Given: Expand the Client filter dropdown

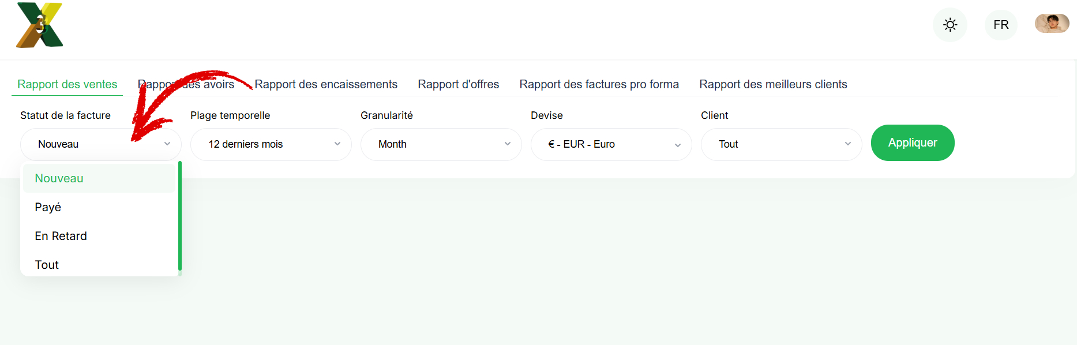Looking at the screenshot, I should click(782, 144).
